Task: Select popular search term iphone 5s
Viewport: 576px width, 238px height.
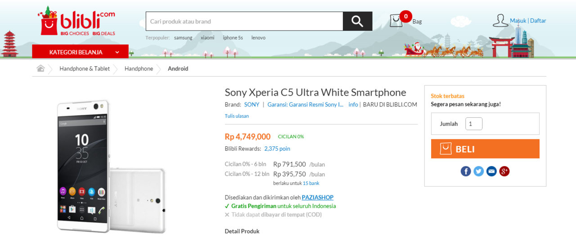Action: click(233, 38)
